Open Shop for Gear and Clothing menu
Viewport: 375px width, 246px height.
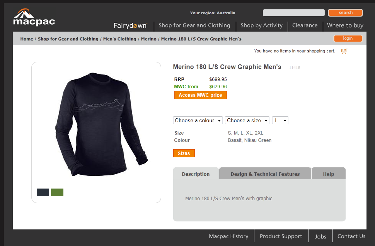coord(194,25)
